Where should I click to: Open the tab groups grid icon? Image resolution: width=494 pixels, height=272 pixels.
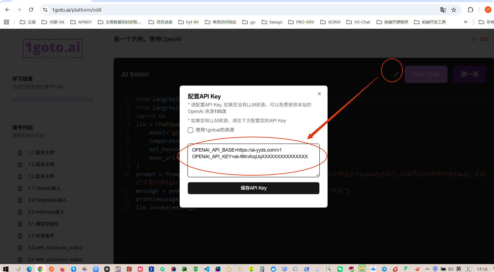7,22
